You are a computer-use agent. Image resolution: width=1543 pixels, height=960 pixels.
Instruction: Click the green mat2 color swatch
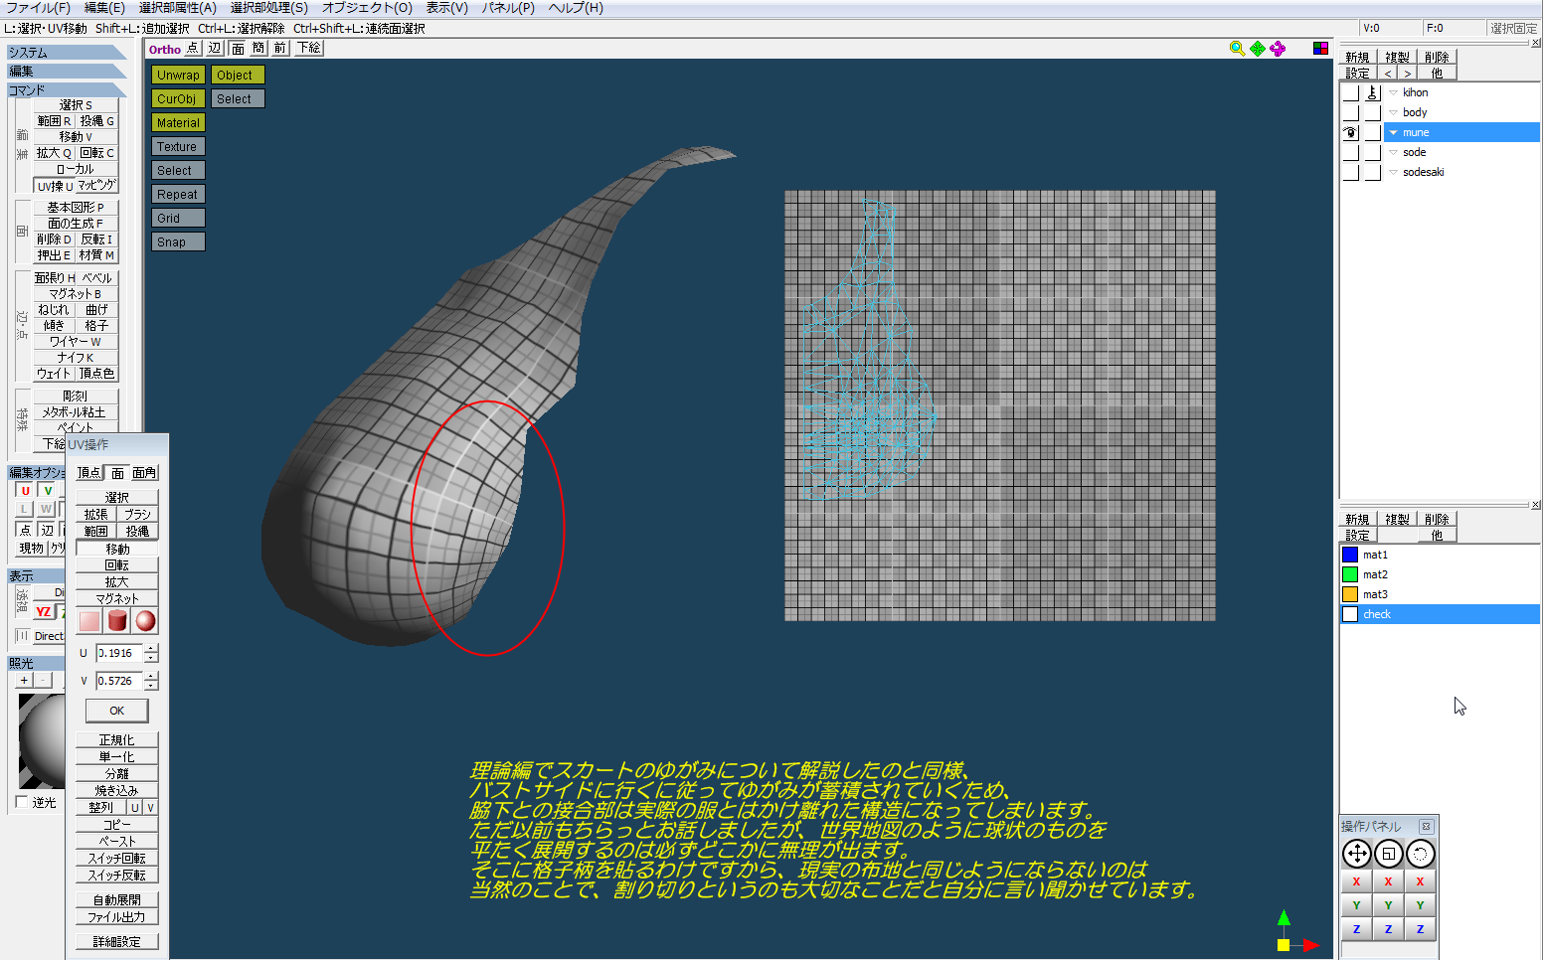(1350, 574)
